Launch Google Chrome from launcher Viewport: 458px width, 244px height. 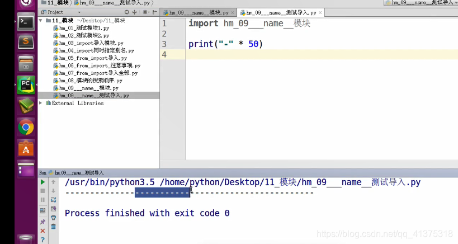(26, 128)
